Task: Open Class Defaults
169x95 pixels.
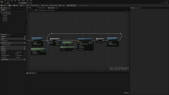Action: pyautogui.click(x=54, y=5)
